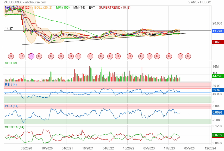This screenshot has width=224, height=151.
Task: Click the 5 ANS - HEBDO period label
Action: pos(200,2)
